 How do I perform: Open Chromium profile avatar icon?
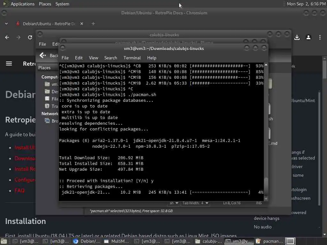[x=308, y=38]
